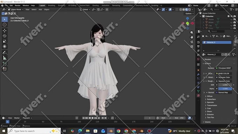Open the World properties tab
The image size is (238, 134).
coord(198,59)
